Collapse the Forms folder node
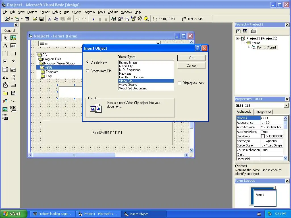The height and width of the screenshot is (218, 291). pos(243,43)
